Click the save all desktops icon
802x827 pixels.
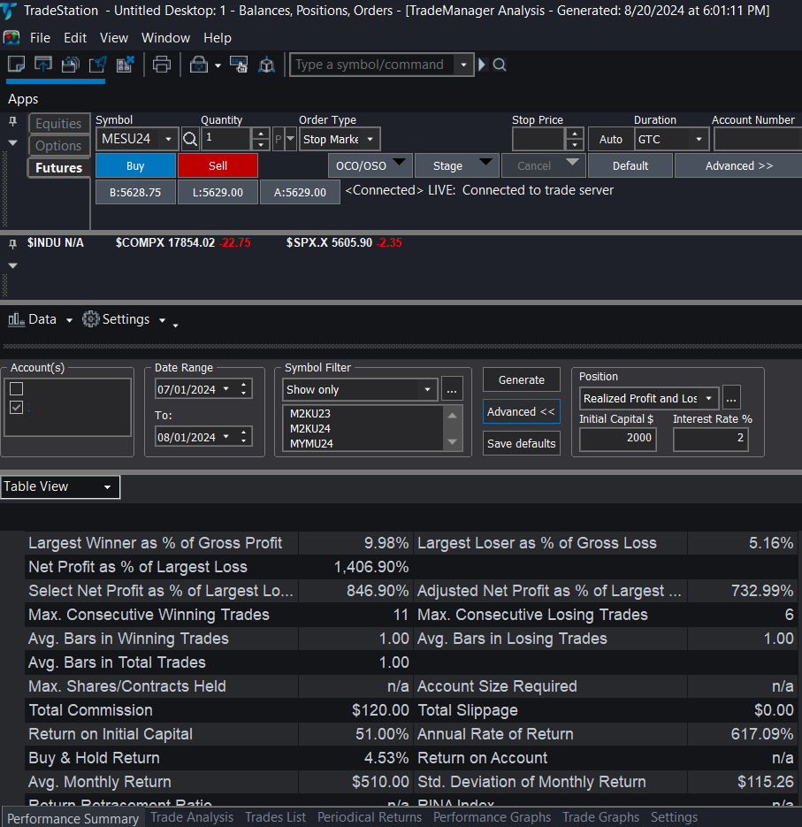[70, 65]
